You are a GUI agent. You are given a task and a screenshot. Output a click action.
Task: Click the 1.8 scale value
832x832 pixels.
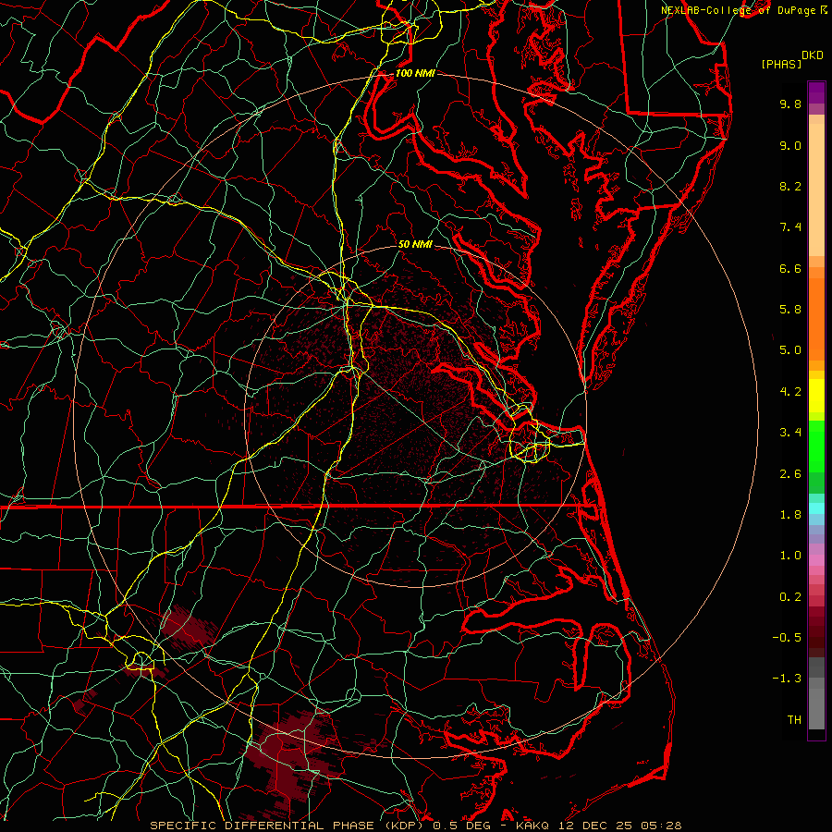(x=790, y=515)
